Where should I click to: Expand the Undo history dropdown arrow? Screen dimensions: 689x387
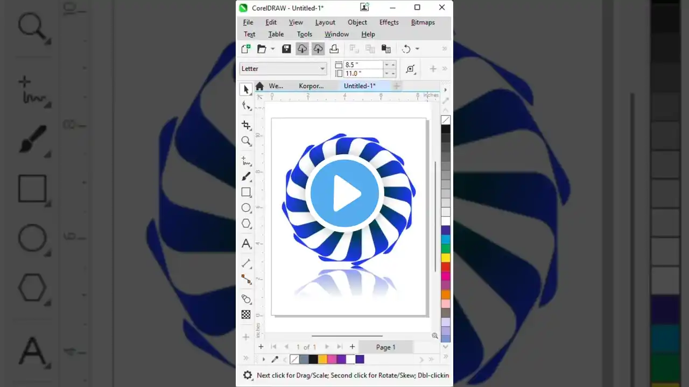point(417,49)
